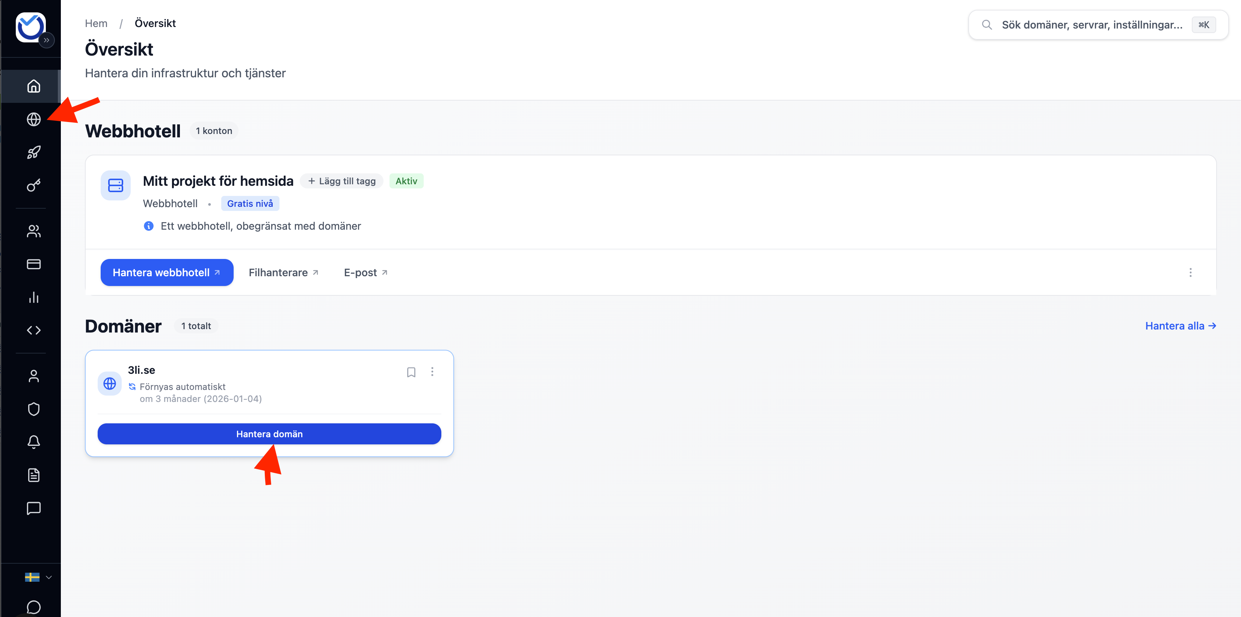
Task: Focus the Sök domäner search field
Action: pyautogui.click(x=1091, y=24)
